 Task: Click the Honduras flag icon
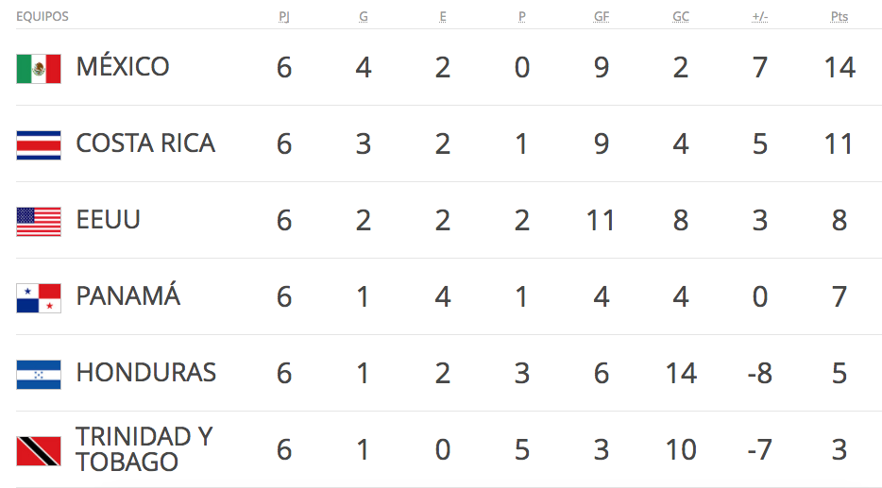(39, 374)
